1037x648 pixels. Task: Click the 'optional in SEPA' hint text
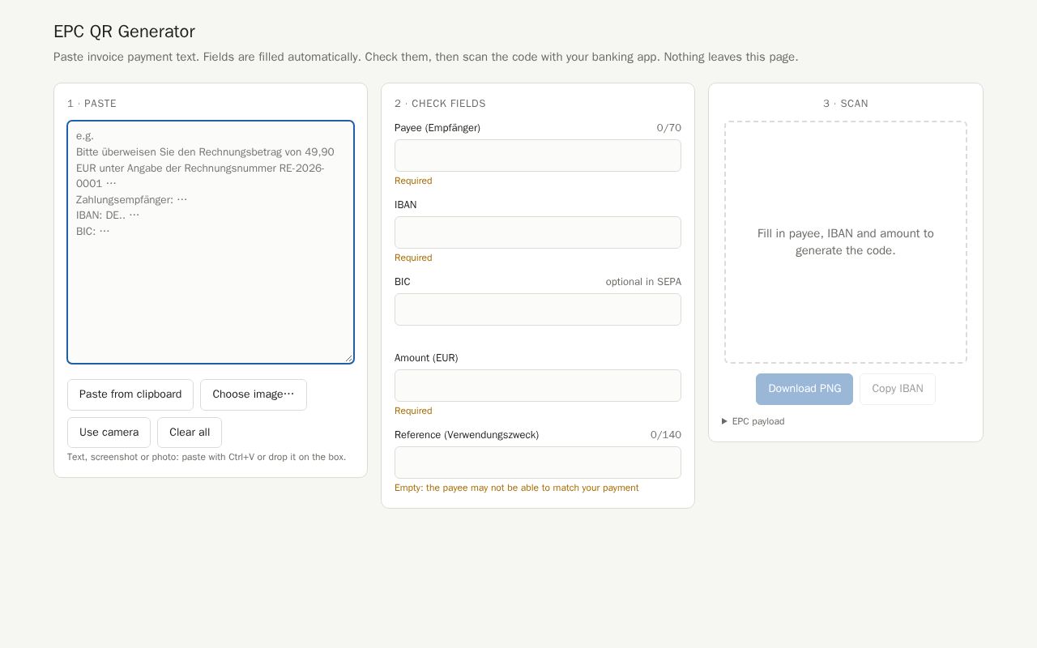(x=643, y=282)
